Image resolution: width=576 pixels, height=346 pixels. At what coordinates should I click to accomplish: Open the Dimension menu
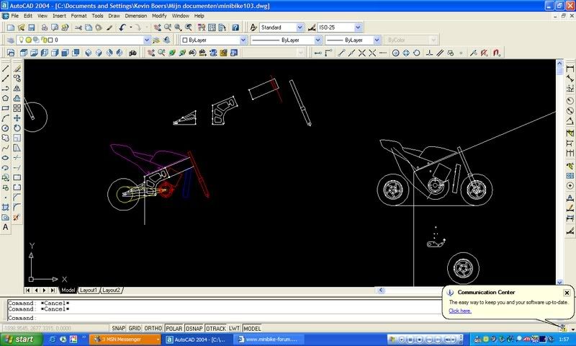point(134,15)
